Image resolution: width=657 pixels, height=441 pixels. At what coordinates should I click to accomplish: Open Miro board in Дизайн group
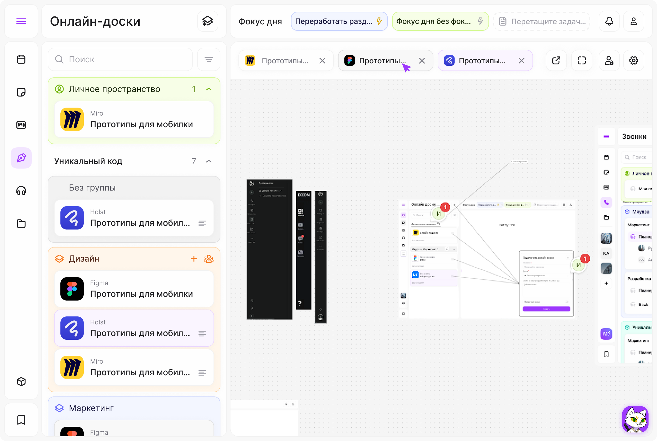(134, 367)
